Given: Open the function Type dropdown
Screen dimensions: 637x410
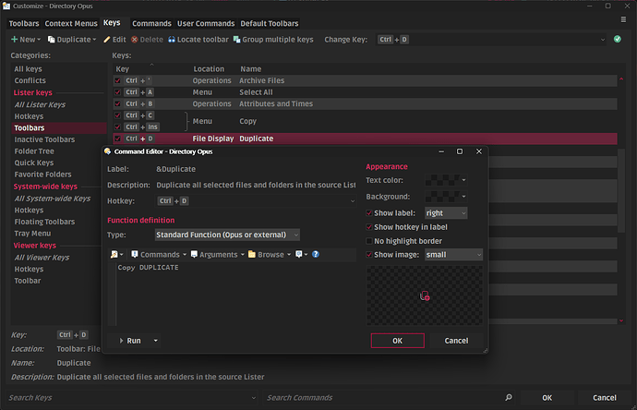Looking at the screenshot, I should (x=227, y=235).
